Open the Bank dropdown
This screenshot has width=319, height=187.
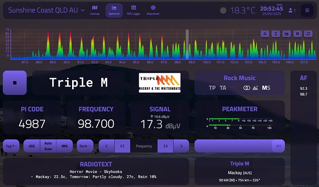85,146
